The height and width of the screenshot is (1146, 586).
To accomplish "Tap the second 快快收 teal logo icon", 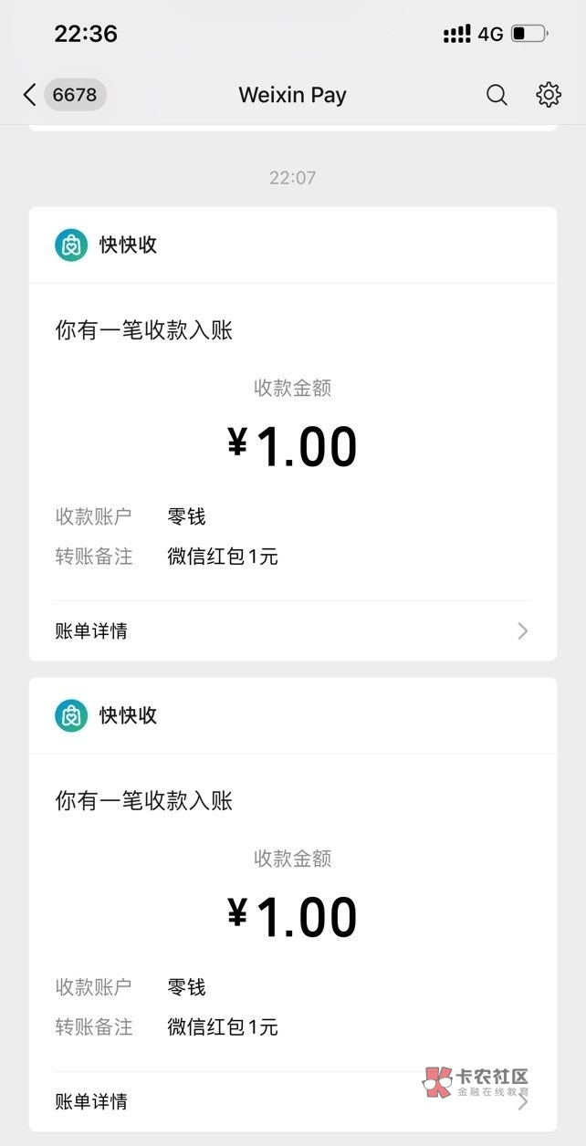I will click(x=71, y=715).
